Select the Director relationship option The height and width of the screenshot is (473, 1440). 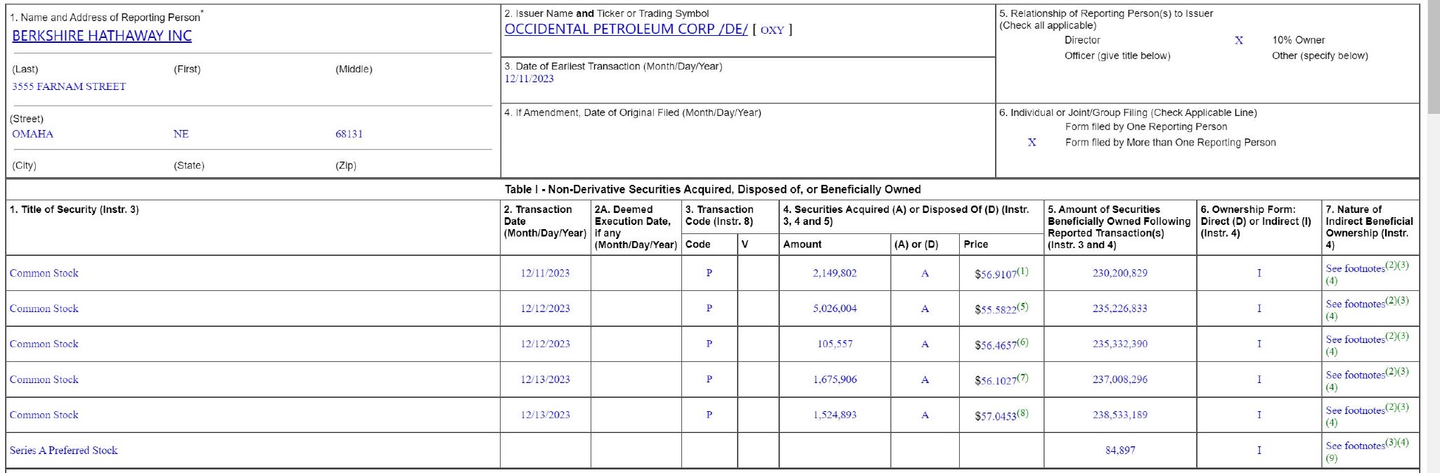click(1082, 40)
